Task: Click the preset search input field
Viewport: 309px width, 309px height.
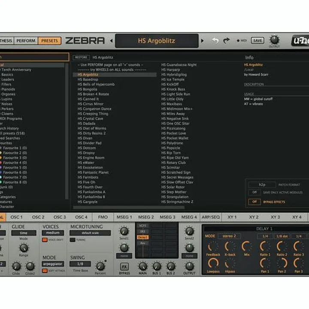Action: point(34,57)
